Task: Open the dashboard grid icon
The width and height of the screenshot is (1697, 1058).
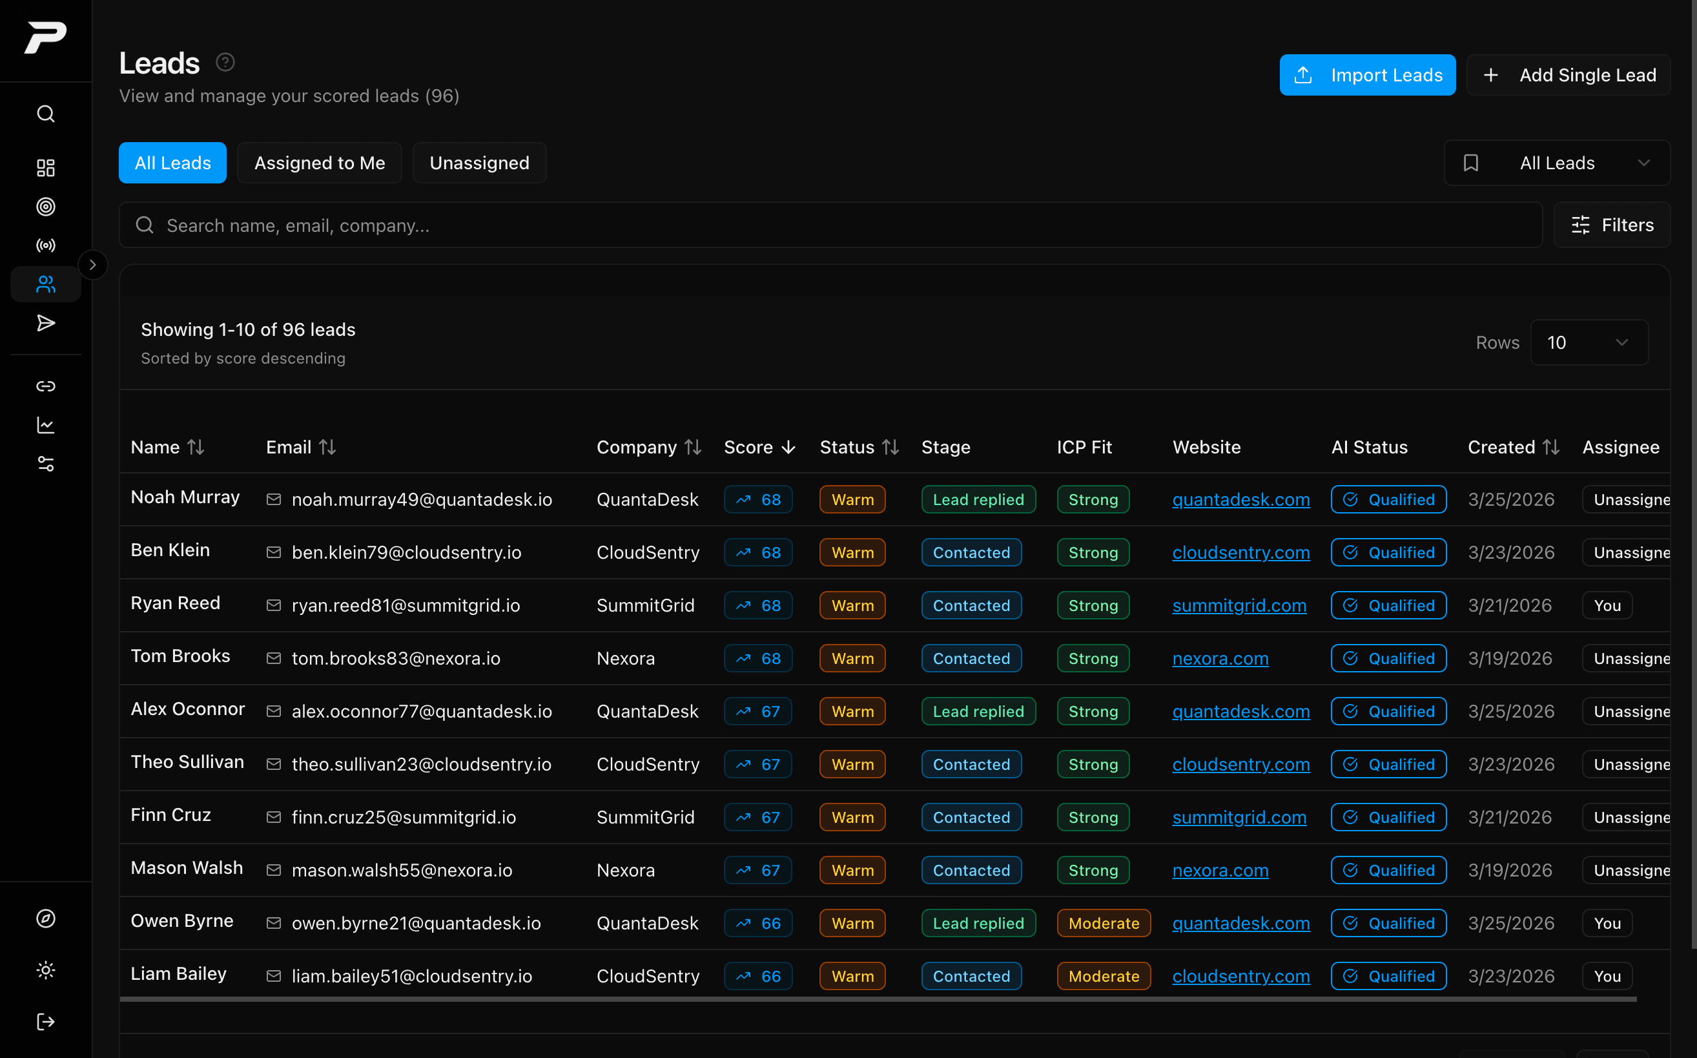Action: [45, 167]
